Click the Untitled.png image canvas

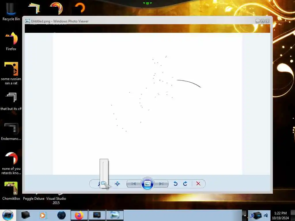click(x=147, y=104)
